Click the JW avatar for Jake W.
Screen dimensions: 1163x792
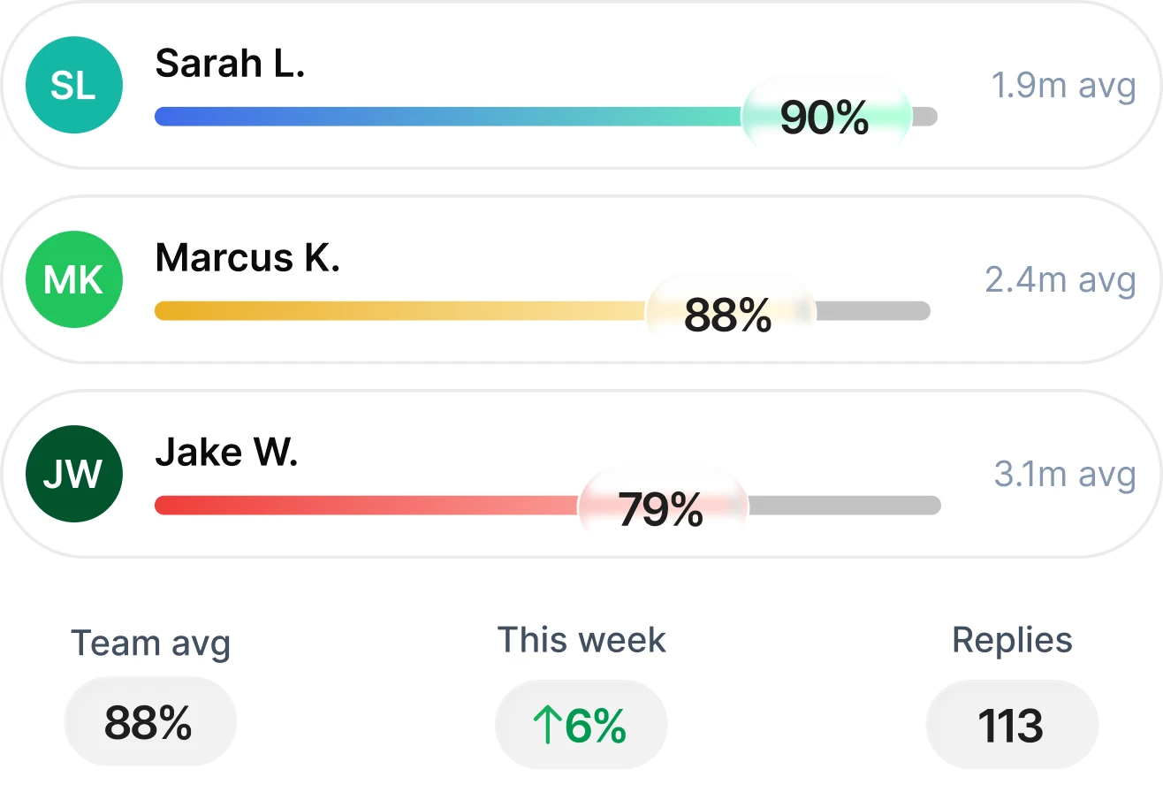pos(74,475)
